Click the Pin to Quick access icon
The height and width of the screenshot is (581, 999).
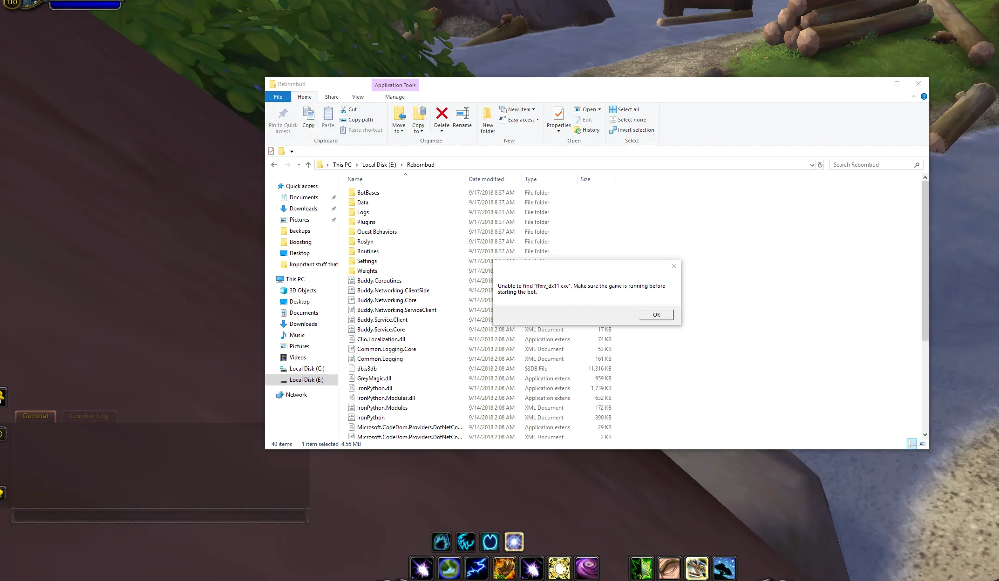pos(283,113)
